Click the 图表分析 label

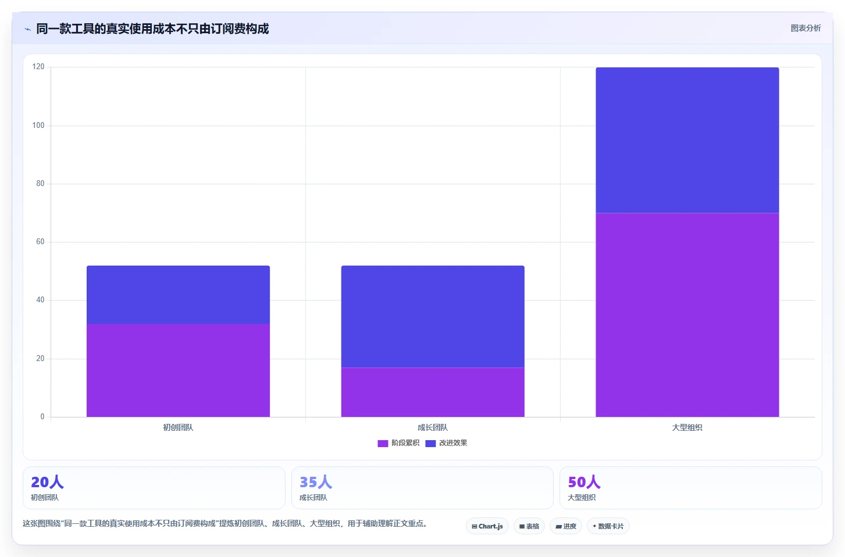[805, 28]
